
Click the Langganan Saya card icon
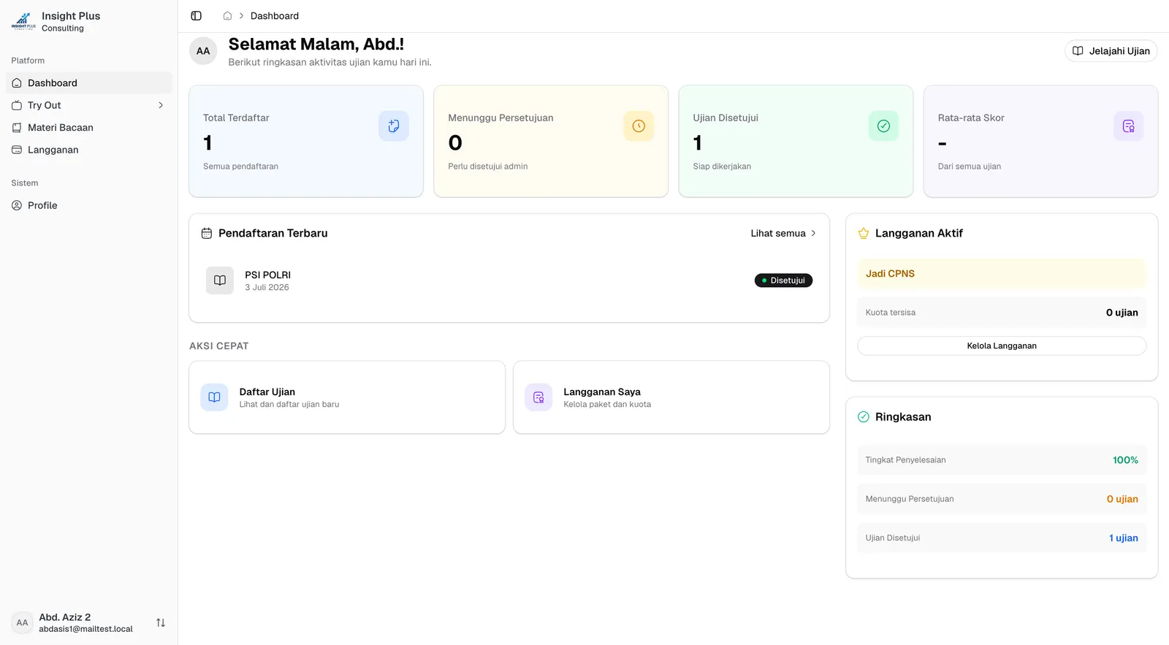[x=538, y=397]
